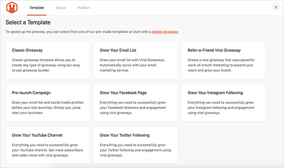The image size is (284, 168).
Task: Click the Pre-launch Campaign heading text
Action: point(31,92)
